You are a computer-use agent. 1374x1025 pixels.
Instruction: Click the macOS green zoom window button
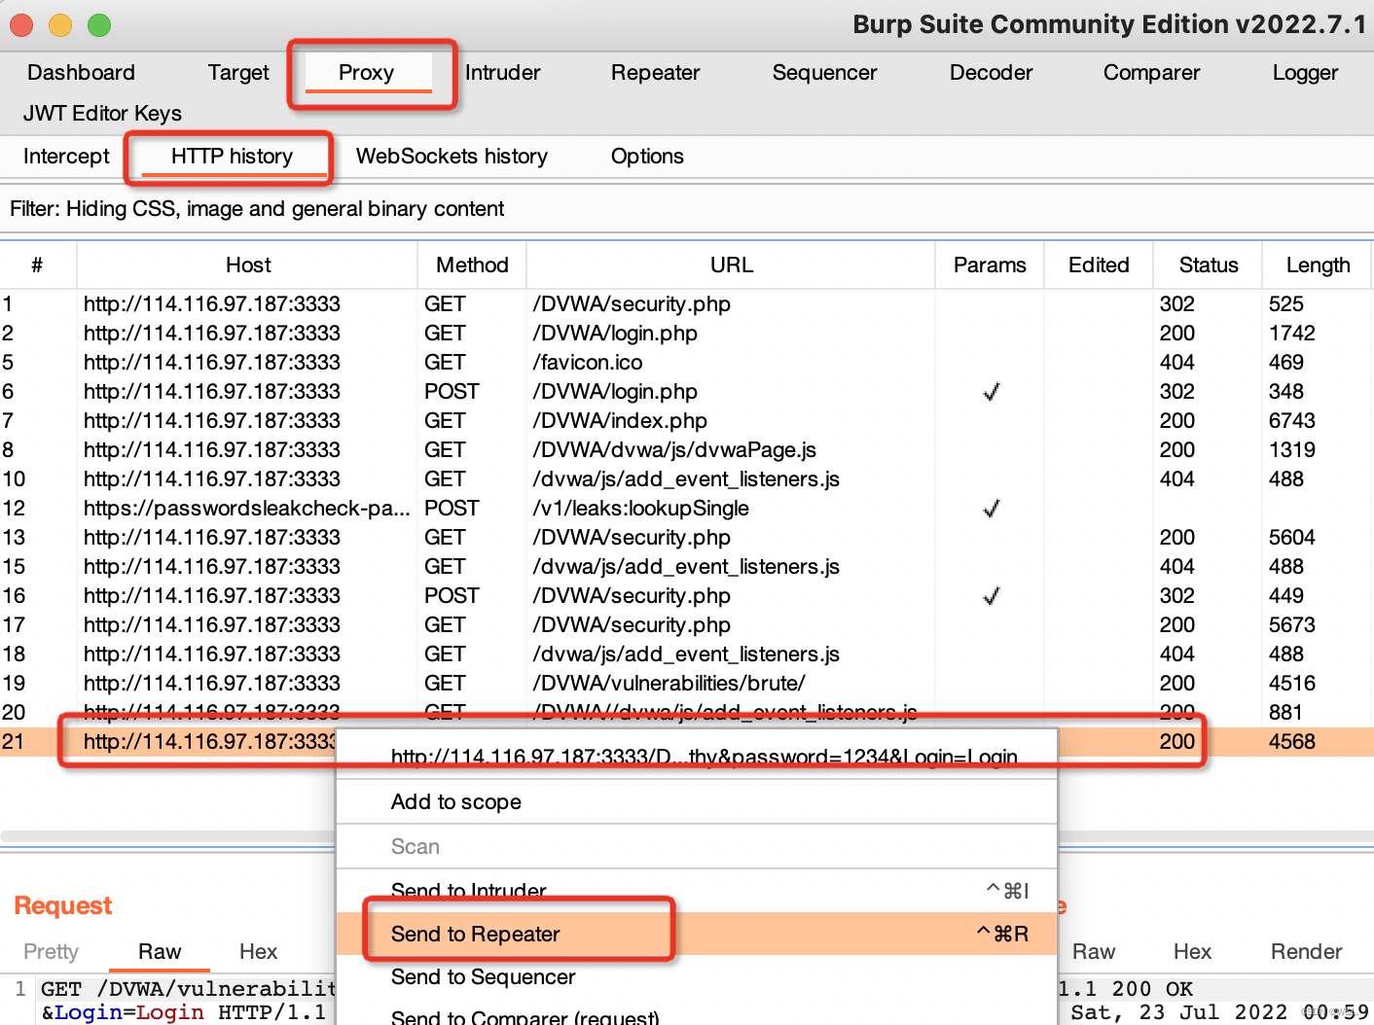[x=99, y=25]
